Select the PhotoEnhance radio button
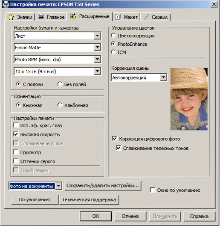220x226 pixels. pyautogui.click(x=113, y=44)
